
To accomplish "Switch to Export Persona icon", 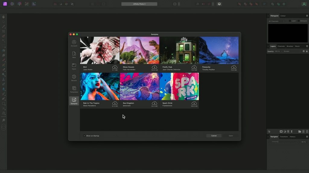I will (x=34, y=4).
